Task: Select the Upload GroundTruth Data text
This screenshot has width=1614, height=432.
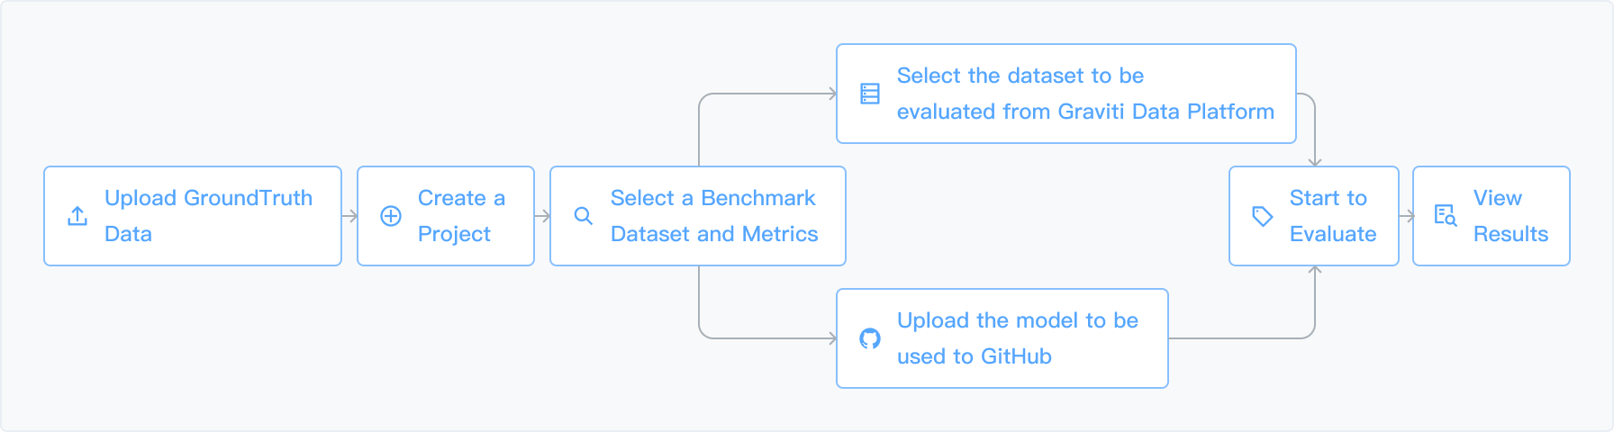Action: pos(208,216)
